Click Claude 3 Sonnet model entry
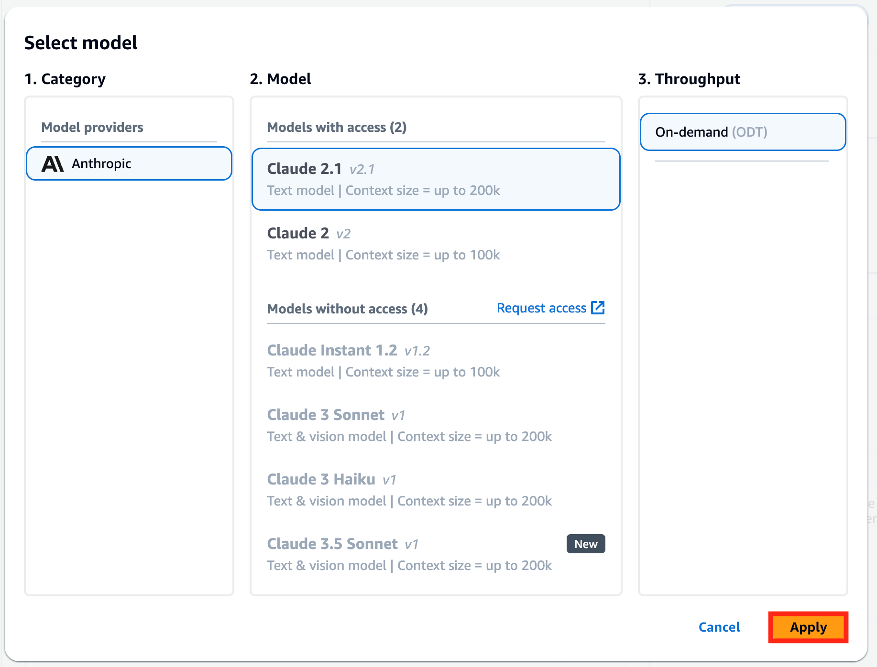Screen dimensions: 877x667 pos(436,425)
